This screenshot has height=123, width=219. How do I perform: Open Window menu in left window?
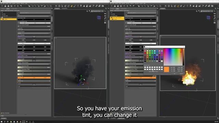(22, 3)
